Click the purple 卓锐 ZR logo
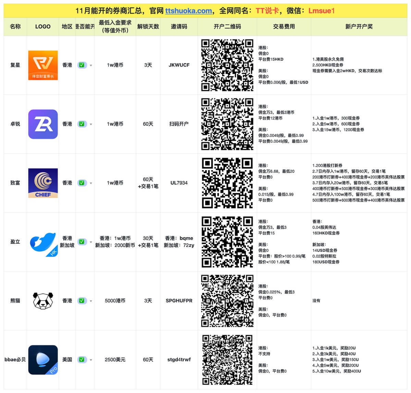This screenshot has height=393, width=411. click(43, 124)
